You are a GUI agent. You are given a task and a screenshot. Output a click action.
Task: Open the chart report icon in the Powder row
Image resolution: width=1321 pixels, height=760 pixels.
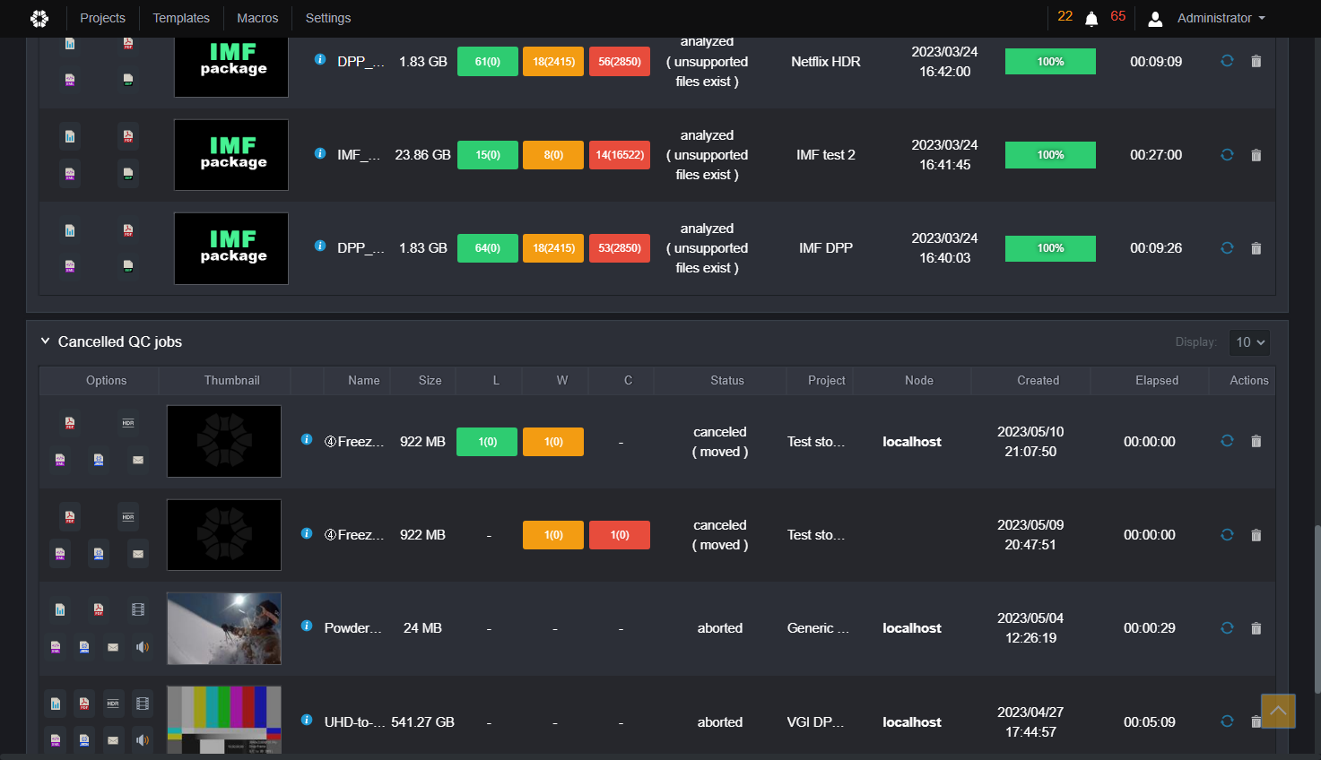pyautogui.click(x=60, y=609)
